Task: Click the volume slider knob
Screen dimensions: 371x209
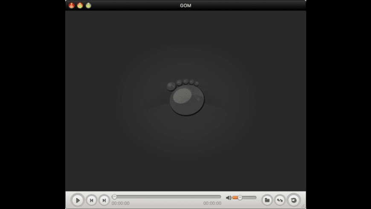Action: coord(240,197)
